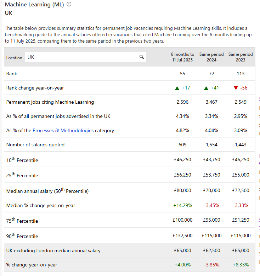Screen dimensions: 260x276
Task: Click the Location label in table header
Action: pyautogui.click(x=14, y=58)
